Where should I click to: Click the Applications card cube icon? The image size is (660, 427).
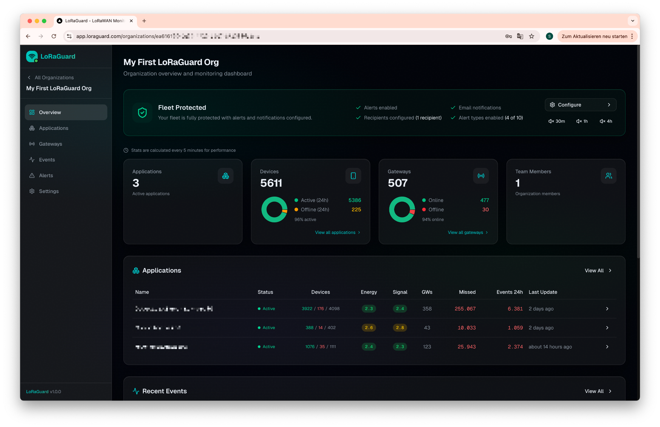pos(226,176)
